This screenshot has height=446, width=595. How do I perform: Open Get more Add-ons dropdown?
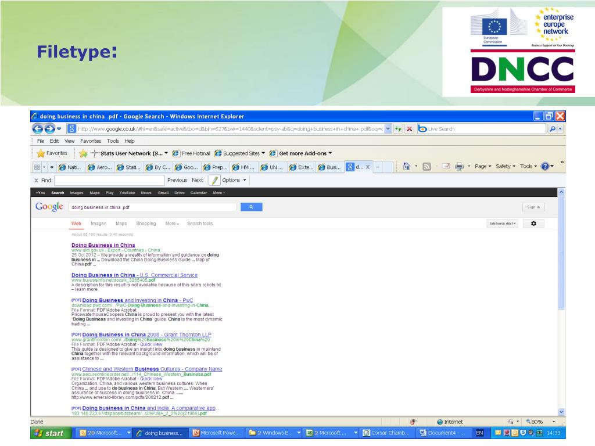pos(301,153)
